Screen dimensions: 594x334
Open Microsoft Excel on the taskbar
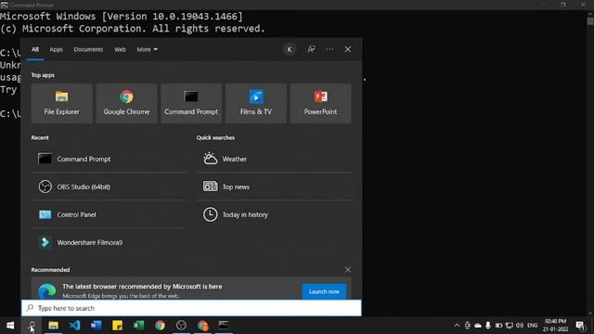click(138, 326)
